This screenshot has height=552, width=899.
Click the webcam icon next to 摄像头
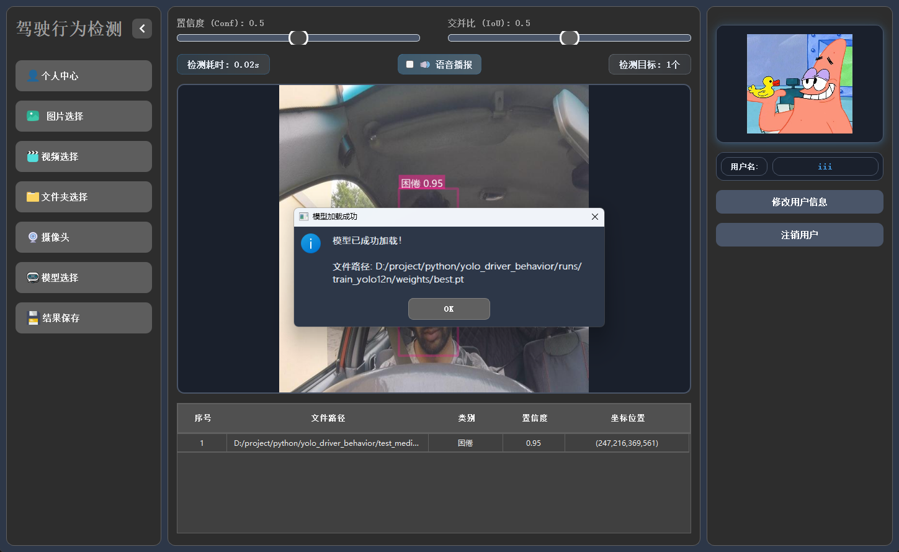pos(33,237)
